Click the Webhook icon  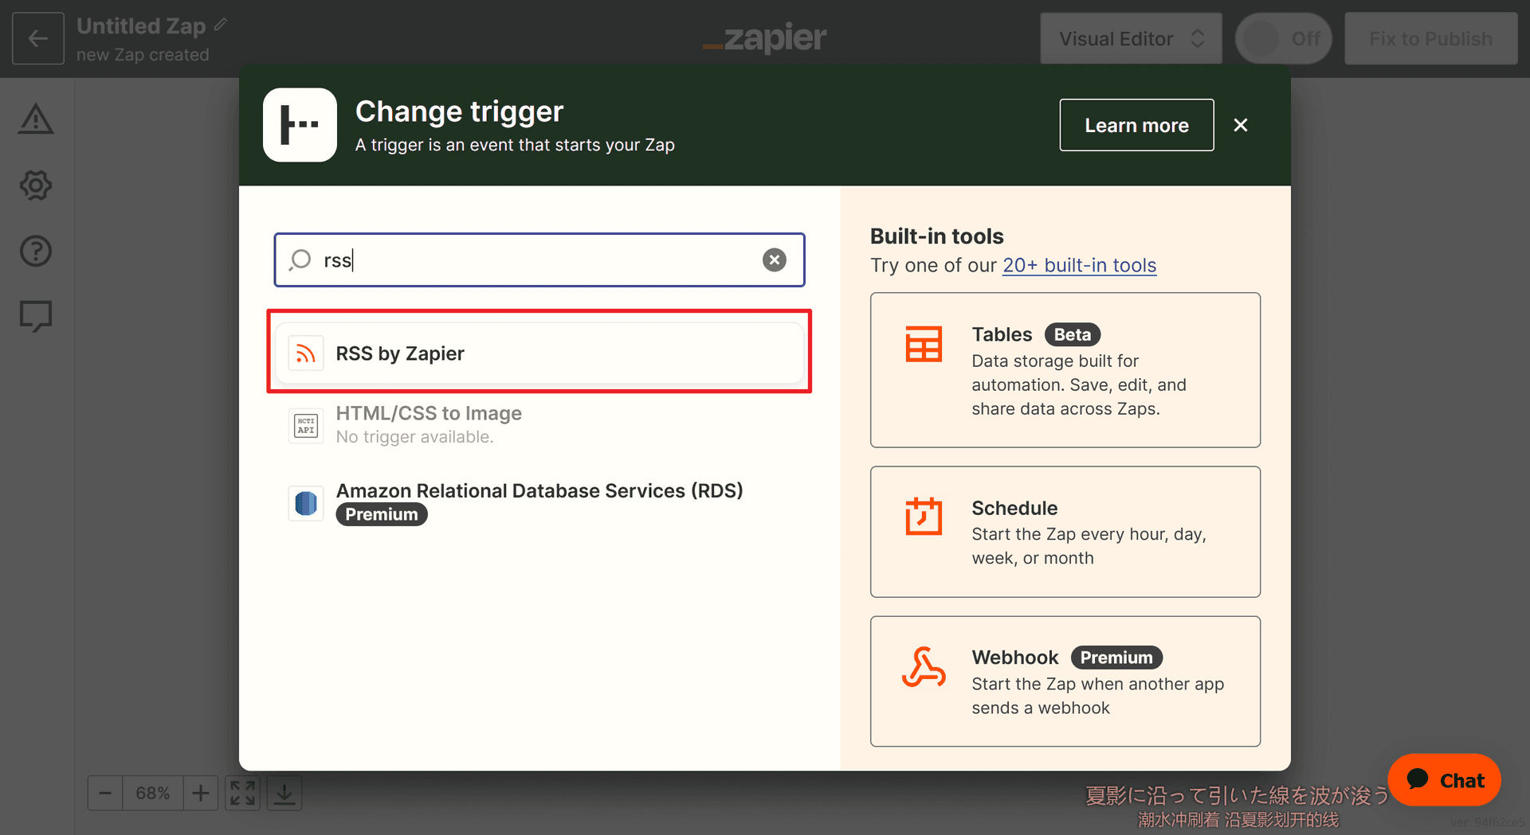click(x=924, y=667)
